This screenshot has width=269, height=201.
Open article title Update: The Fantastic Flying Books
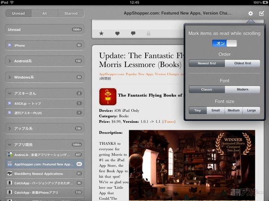[141, 60]
